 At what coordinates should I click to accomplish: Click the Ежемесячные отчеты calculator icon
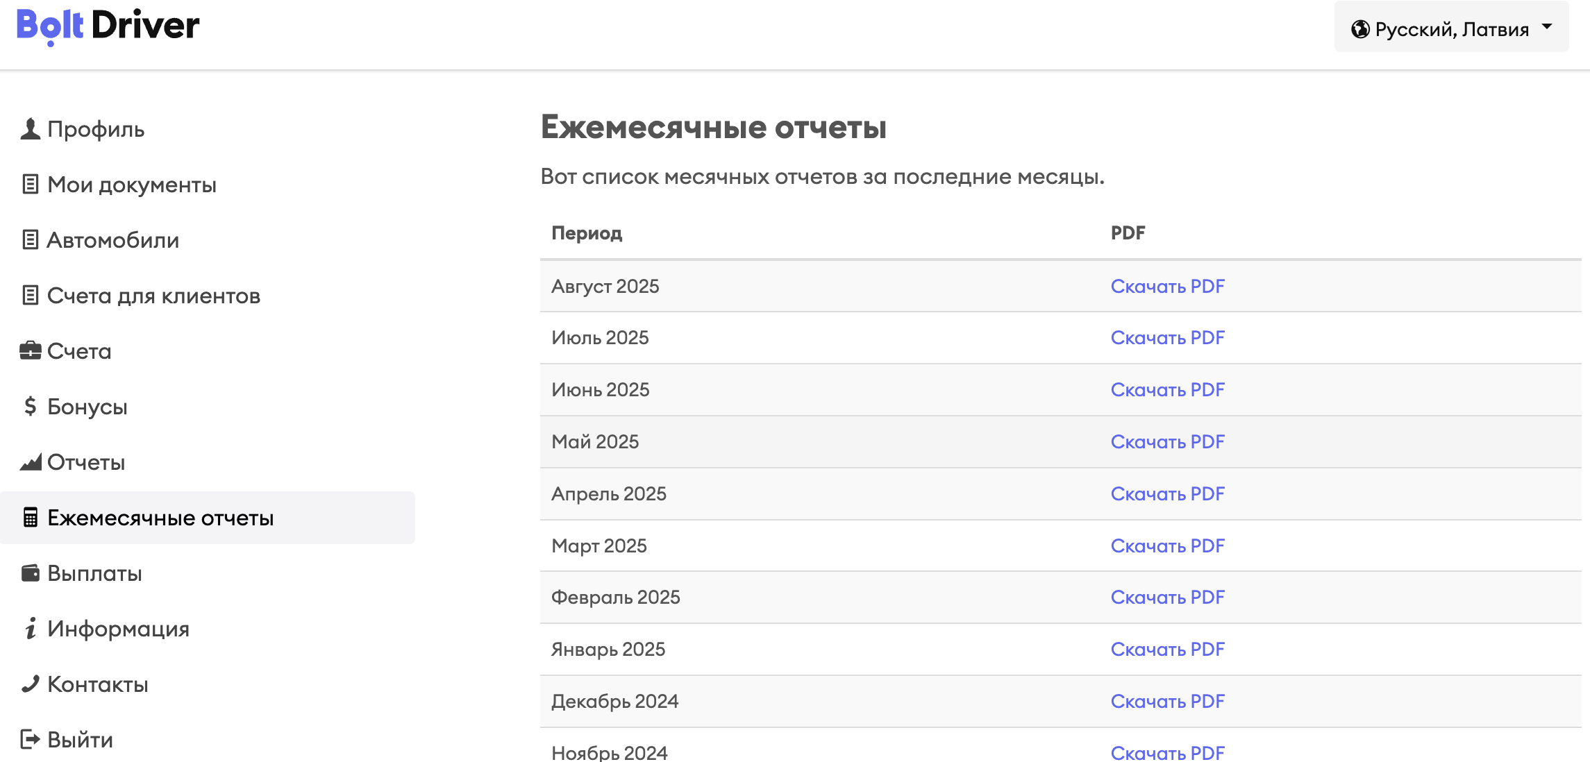point(28,517)
